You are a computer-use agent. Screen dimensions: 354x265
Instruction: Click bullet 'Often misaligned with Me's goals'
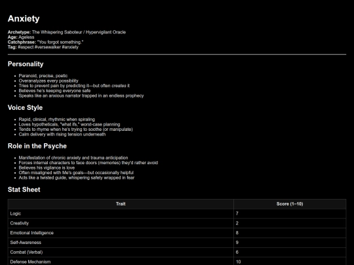[76, 173]
